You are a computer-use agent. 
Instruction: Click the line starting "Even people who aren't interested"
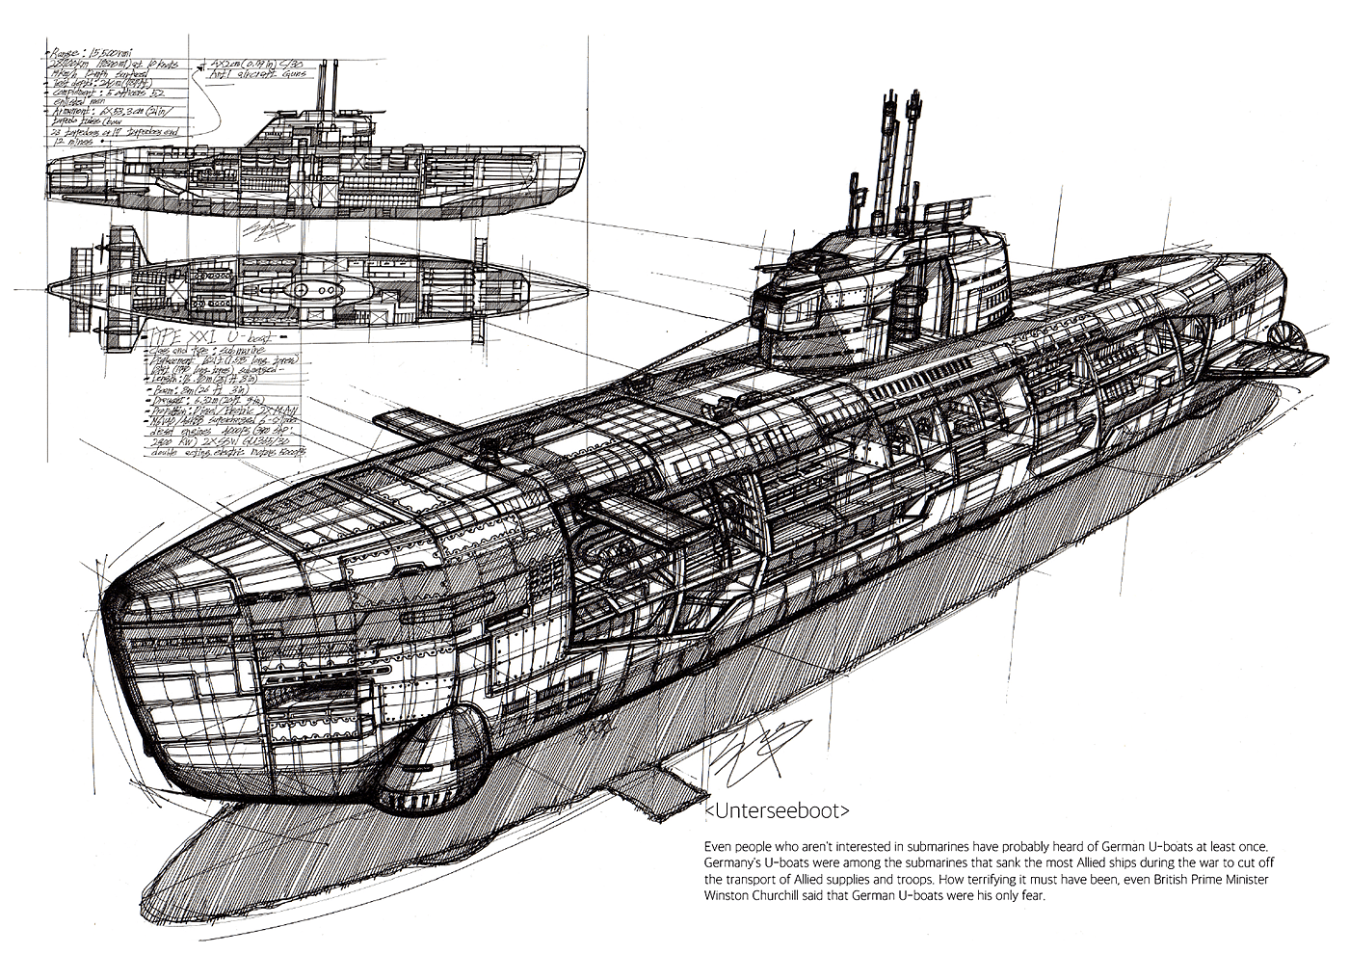[x=985, y=845]
